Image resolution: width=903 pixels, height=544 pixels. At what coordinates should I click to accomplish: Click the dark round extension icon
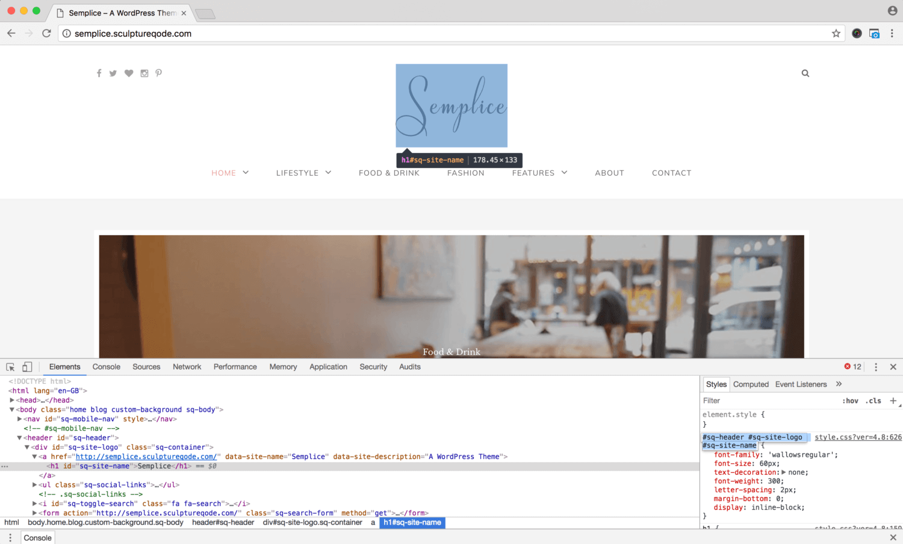[857, 34]
